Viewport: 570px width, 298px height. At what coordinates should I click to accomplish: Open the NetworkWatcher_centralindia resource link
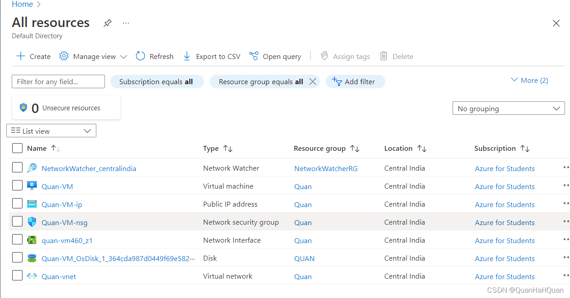pos(89,169)
